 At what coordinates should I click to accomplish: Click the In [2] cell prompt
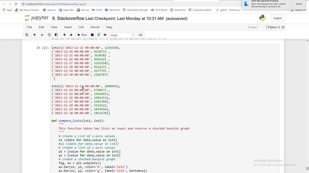click(x=43, y=48)
